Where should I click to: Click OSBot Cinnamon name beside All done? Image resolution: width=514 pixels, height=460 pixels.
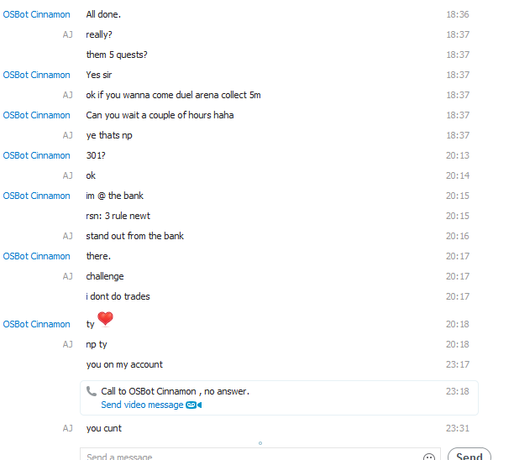(x=36, y=14)
